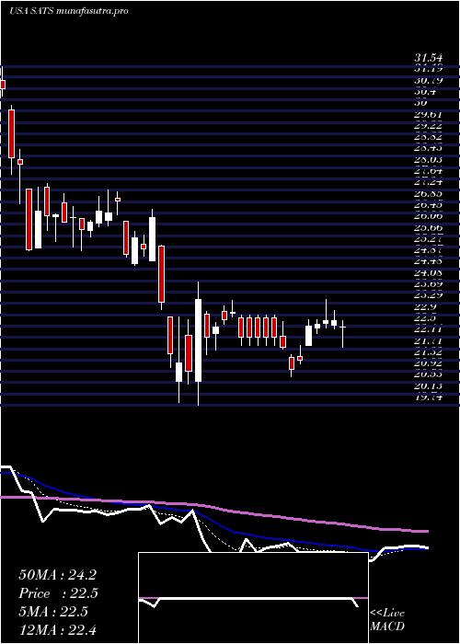The height and width of the screenshot is (644, 460).
Task: Click the <<Live MACD label
Action: tap(387, 620)
